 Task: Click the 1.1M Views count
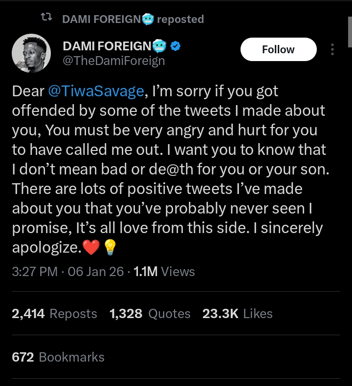164,272
